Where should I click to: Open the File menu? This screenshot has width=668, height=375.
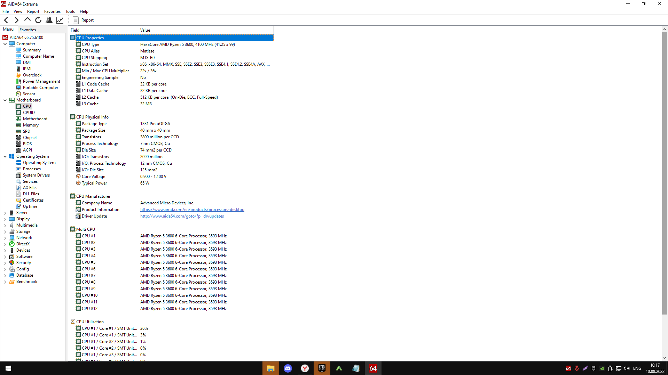pos(6,11)
